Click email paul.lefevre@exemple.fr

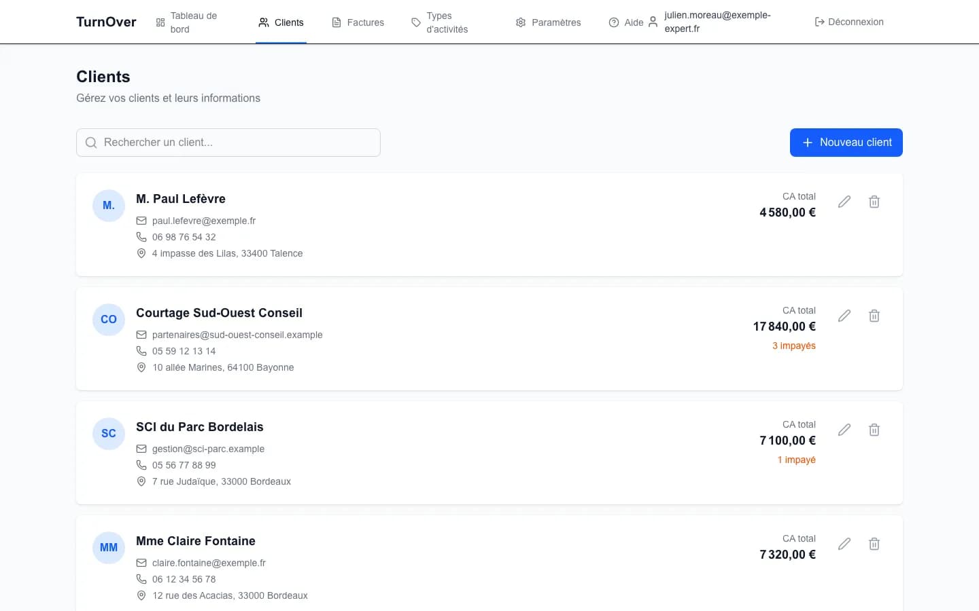204,221
